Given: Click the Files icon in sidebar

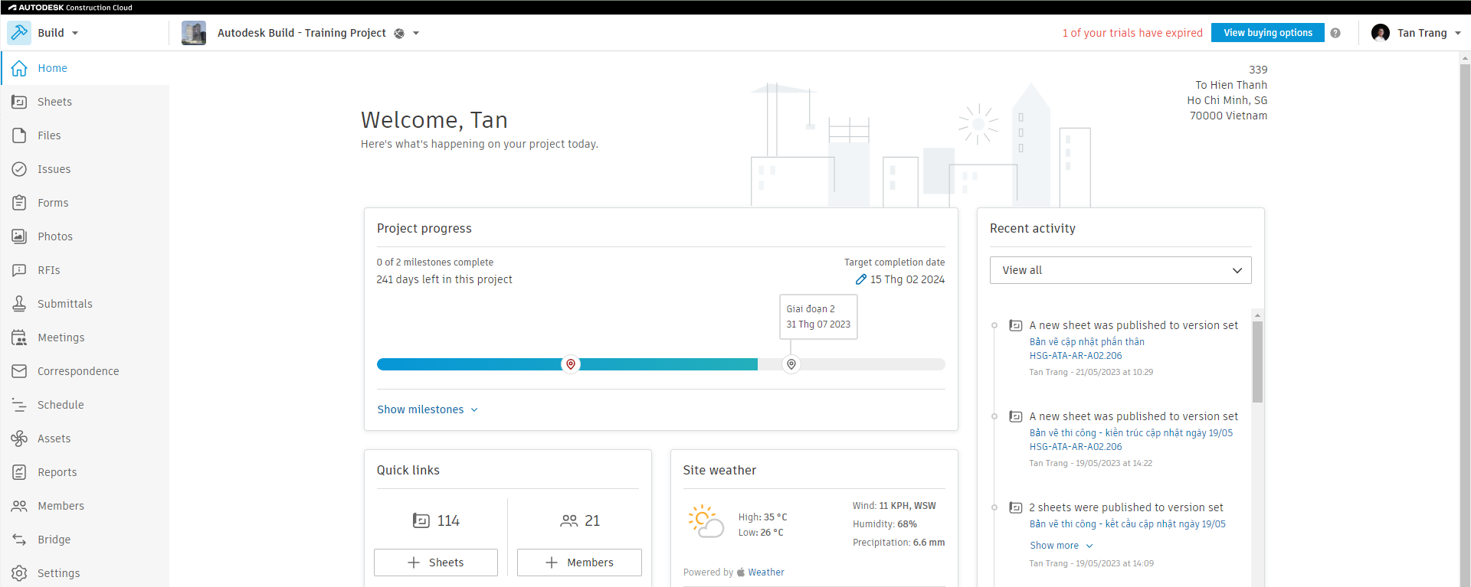Looking at the screenshot, I should click(19, 135).
